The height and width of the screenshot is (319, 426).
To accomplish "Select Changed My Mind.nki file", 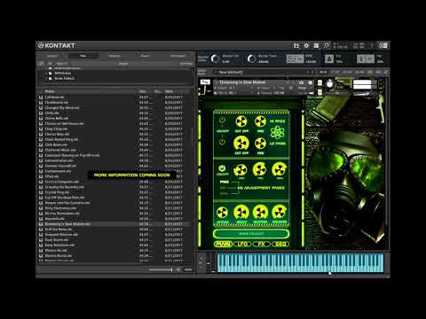I will click(x=114, y=108).
